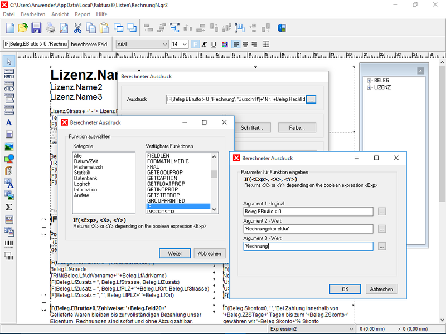Insert database image field tool
Viewport: 446px width, 334px height.
click(9, 195)
